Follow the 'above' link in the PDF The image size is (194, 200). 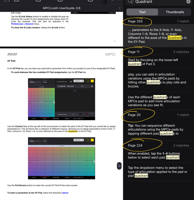click(65, 193)
